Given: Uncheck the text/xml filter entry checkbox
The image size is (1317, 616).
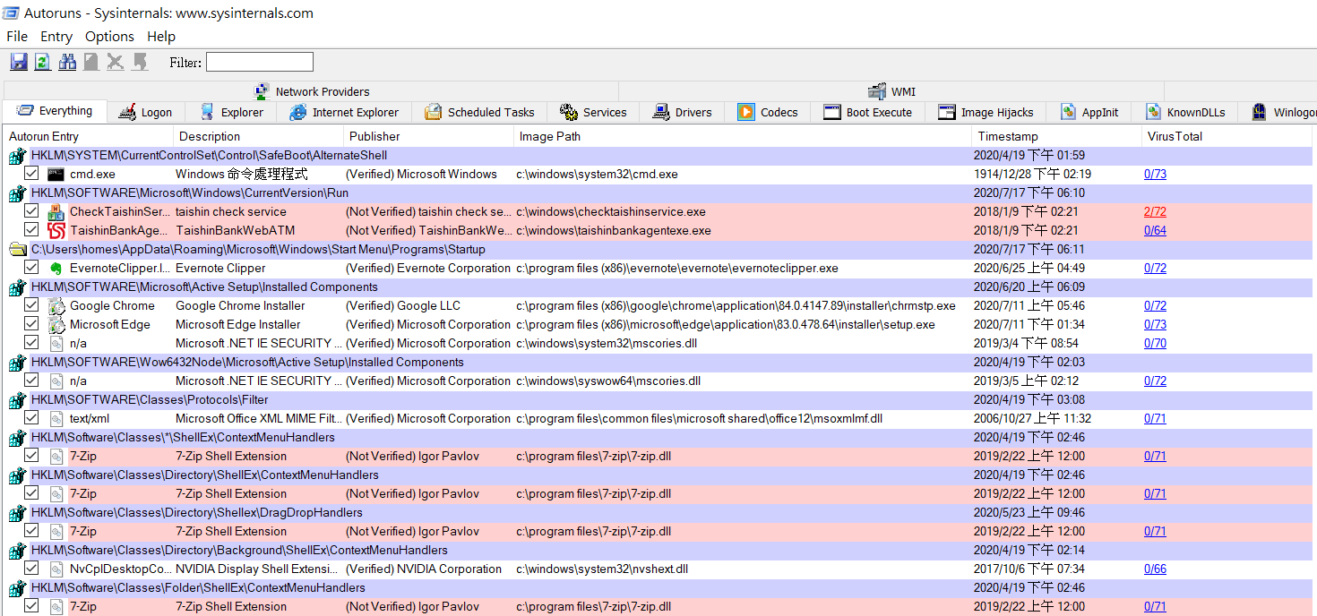Looking at the screenshot, I should (31, 419).
